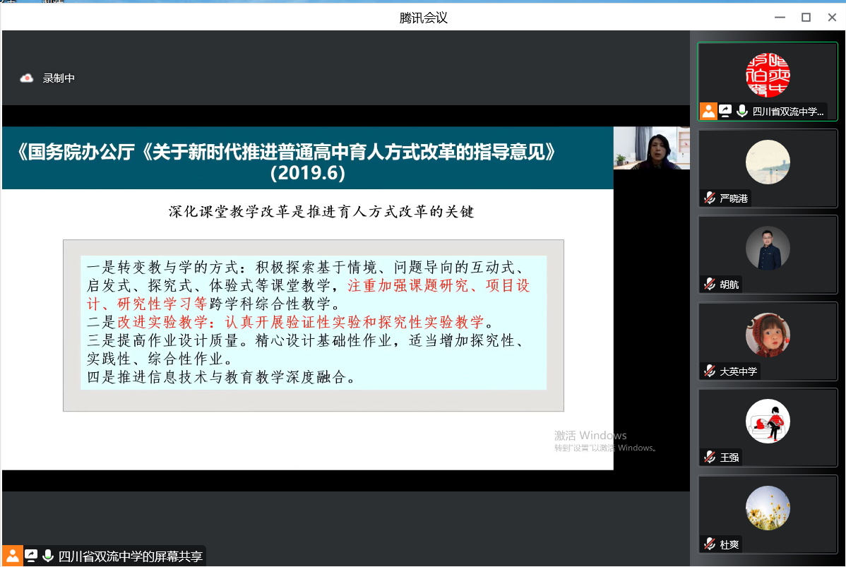Select 大英中学 participant avatar

pyautogui.click(x=768, y=335)
